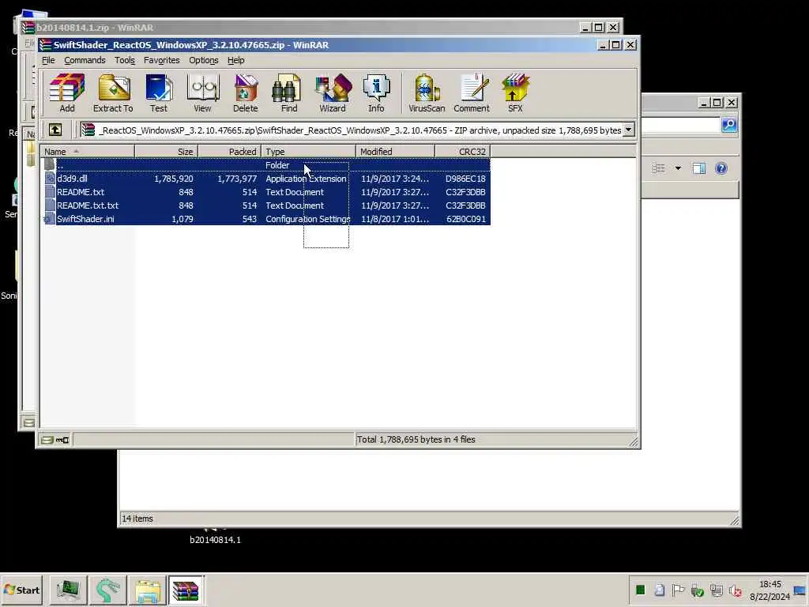
Task: Click the Action Center flag tray icon
Action: pyautogui.click(x=678, y=590)
